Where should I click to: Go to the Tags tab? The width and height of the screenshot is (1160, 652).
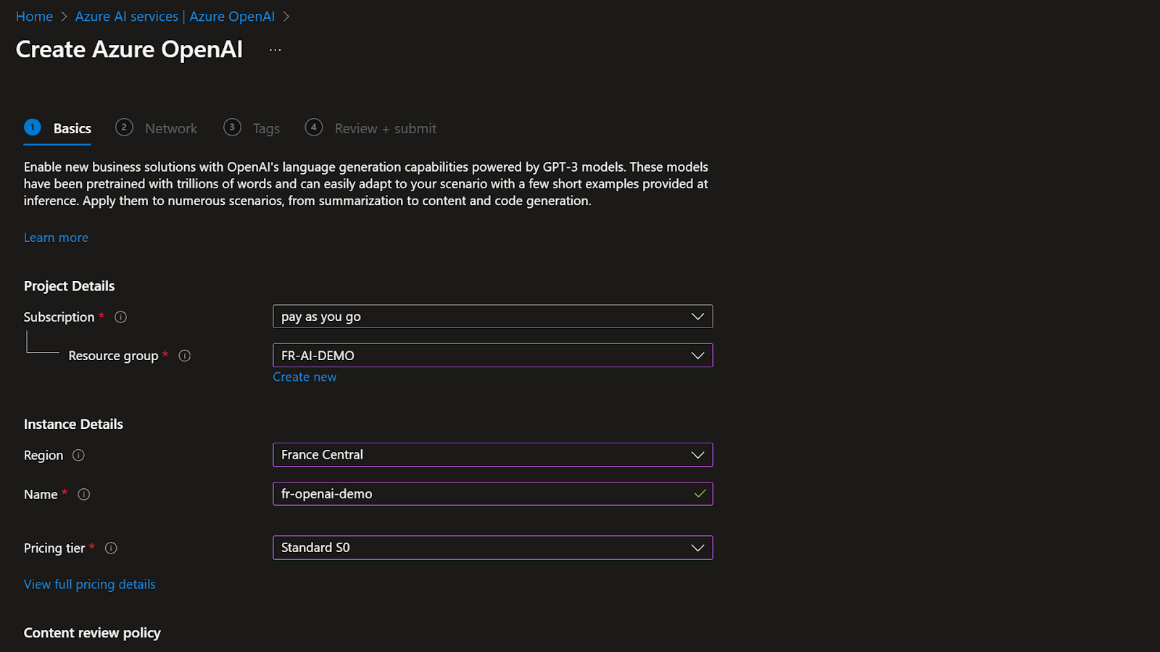pos(266,128)
